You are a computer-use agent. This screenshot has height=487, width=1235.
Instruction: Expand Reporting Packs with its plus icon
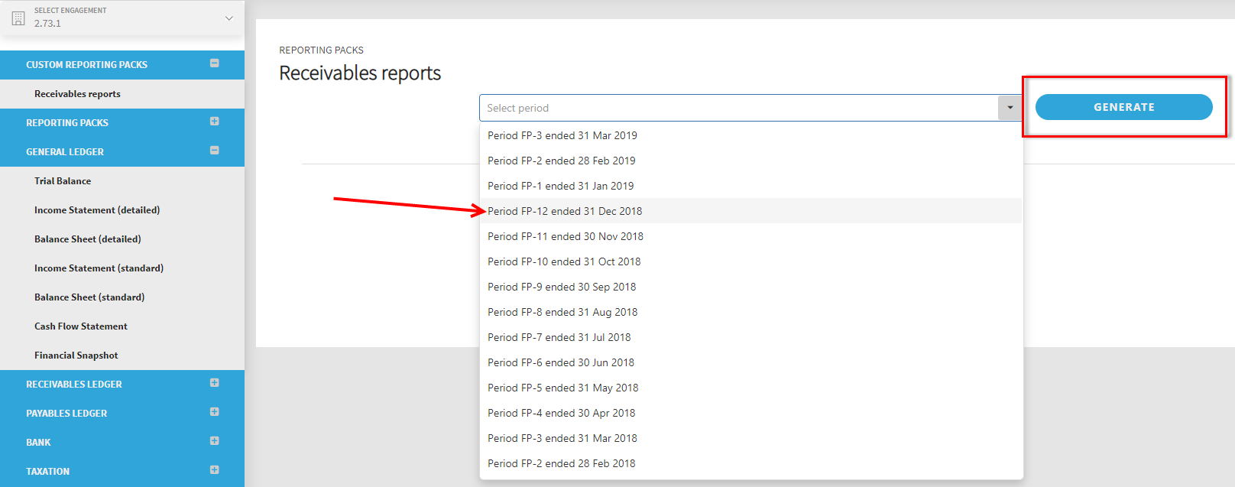pos(215,122)
